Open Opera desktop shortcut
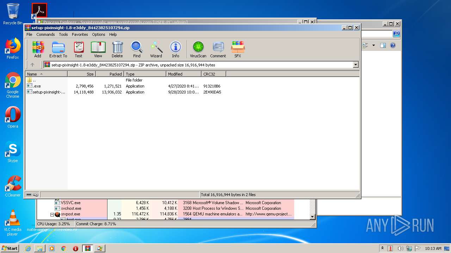The width and height of the screenshot is (451, 253). click(x=13, y=117)
